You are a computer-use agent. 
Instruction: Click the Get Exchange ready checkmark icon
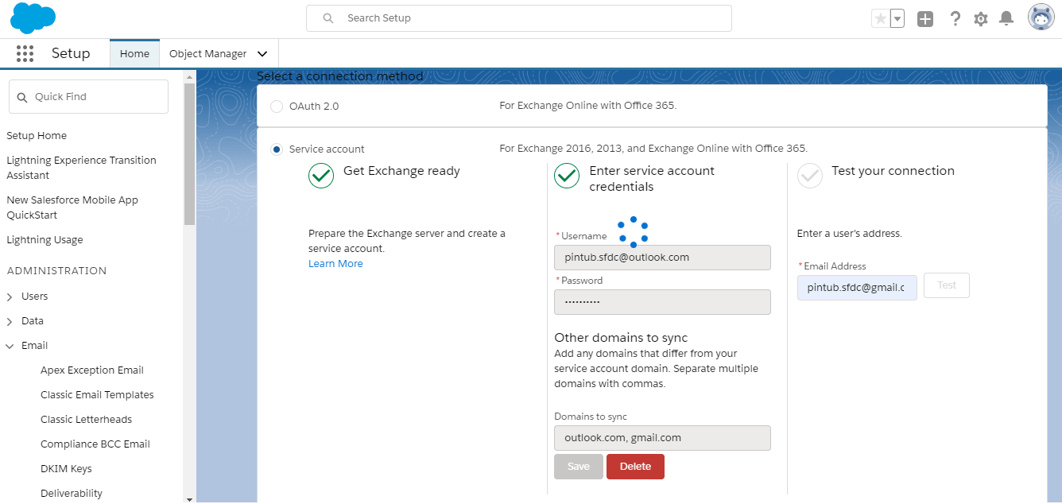pyautogui.click(x=321, y=176)
